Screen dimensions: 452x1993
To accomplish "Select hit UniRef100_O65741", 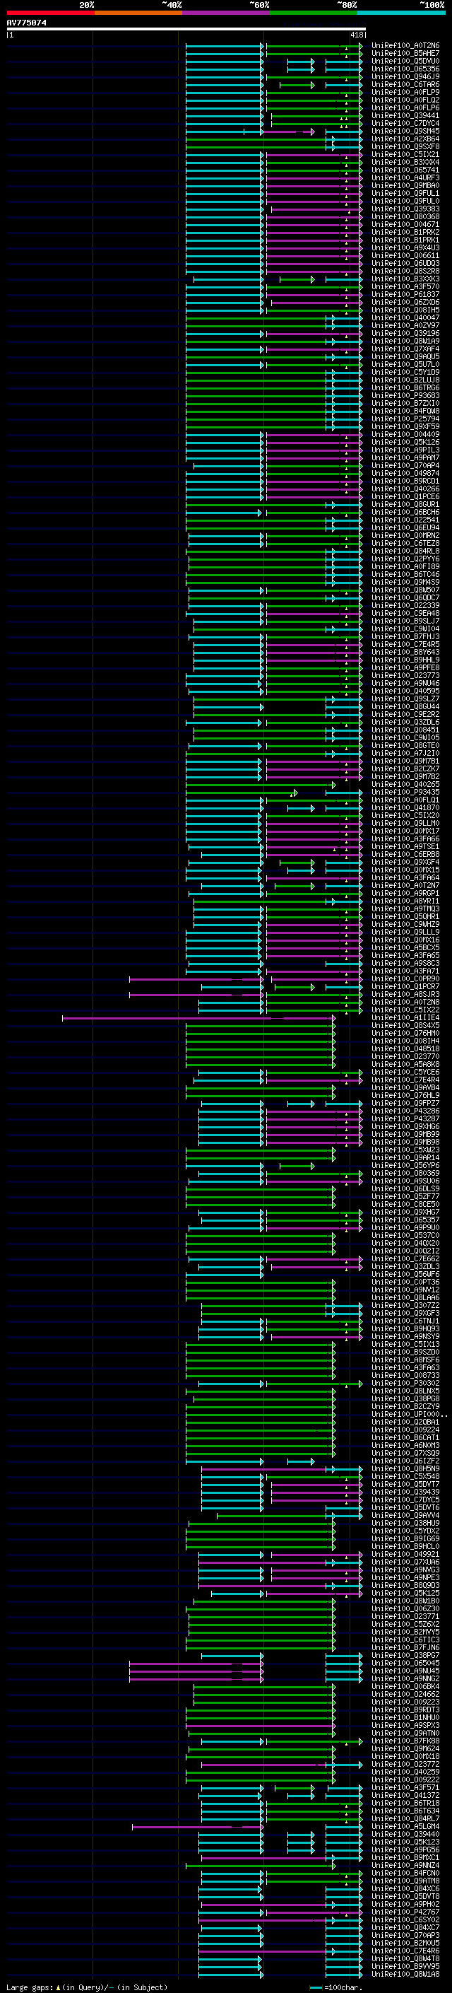I will (x=405, y=170).
